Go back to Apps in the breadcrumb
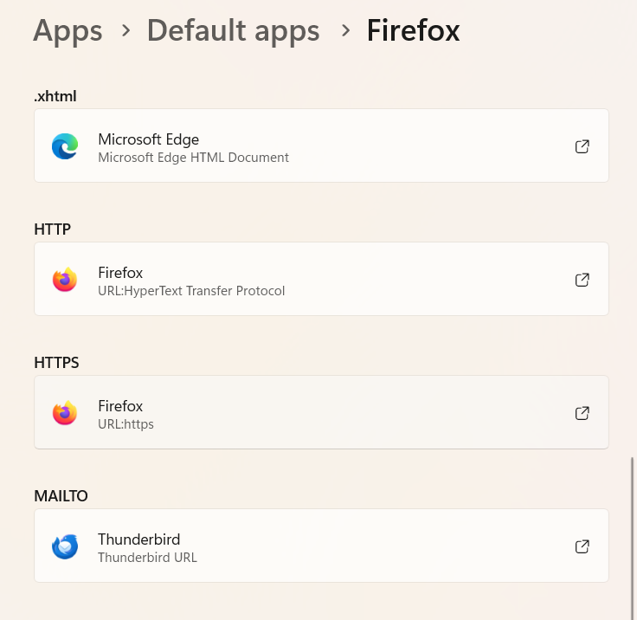Screen dimensions: 637x620 click(x=68, y=31)
